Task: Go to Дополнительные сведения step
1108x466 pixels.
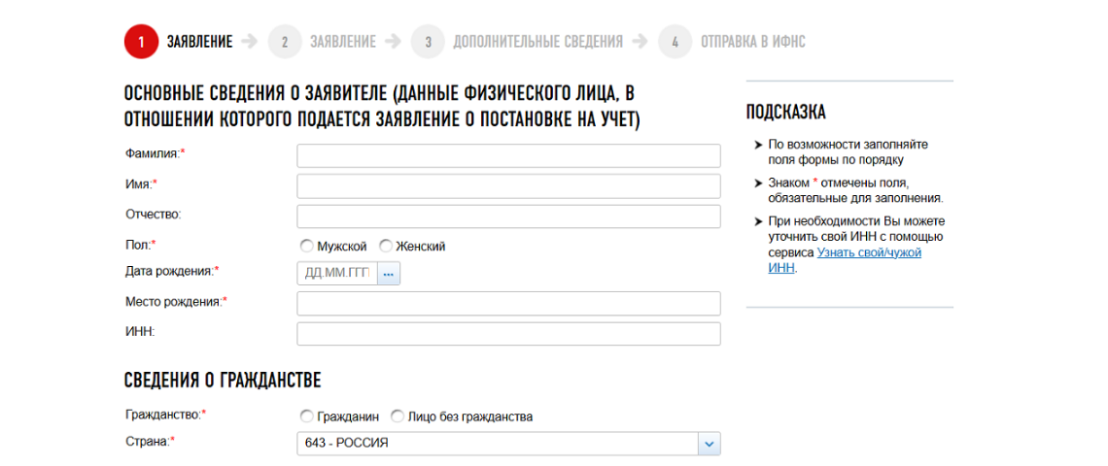Action: (x=537, y=42)
